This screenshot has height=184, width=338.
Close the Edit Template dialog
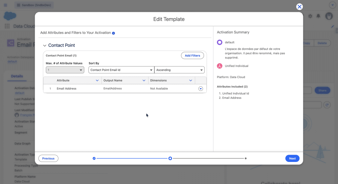click(299, 7)
